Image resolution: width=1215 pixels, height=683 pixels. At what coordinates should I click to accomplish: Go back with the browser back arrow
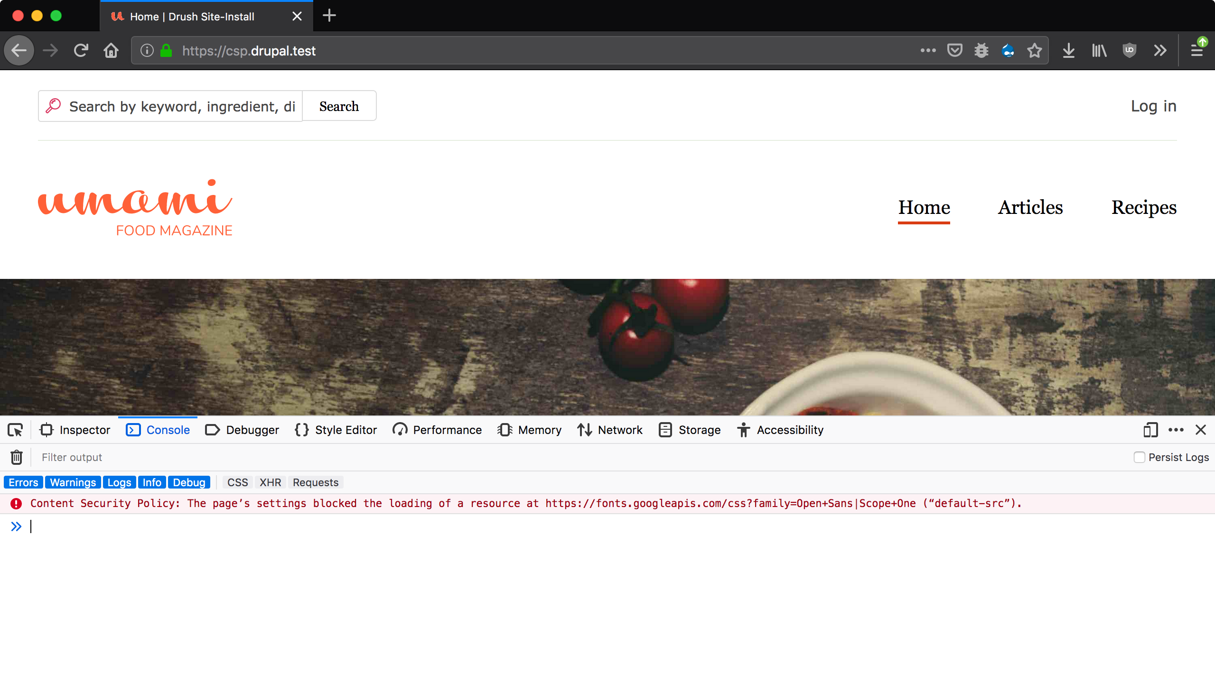(19, 50)
